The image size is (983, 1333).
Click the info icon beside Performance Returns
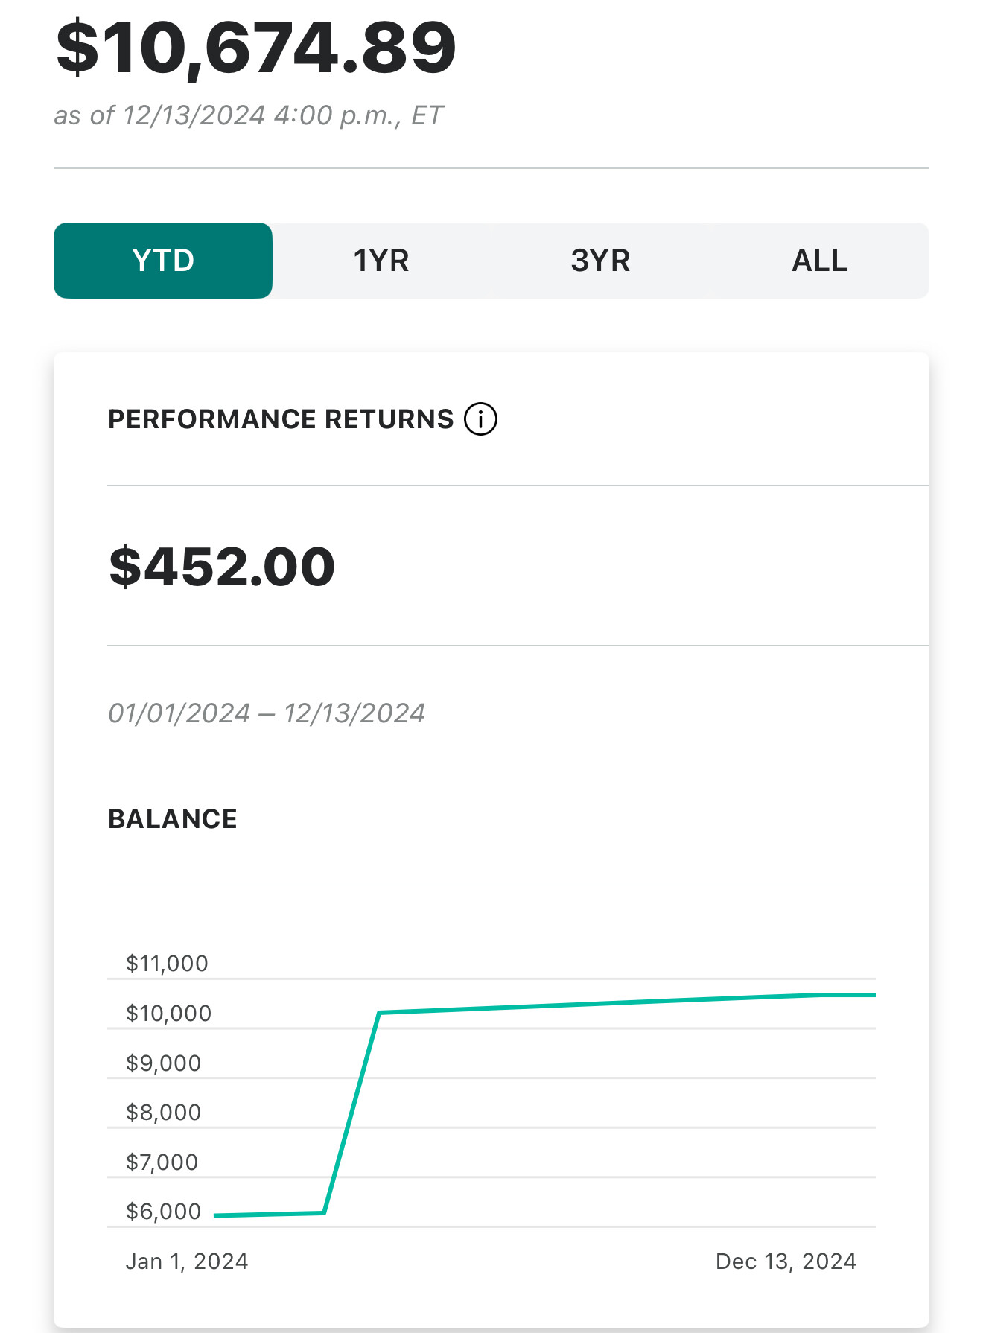(480, 419)
